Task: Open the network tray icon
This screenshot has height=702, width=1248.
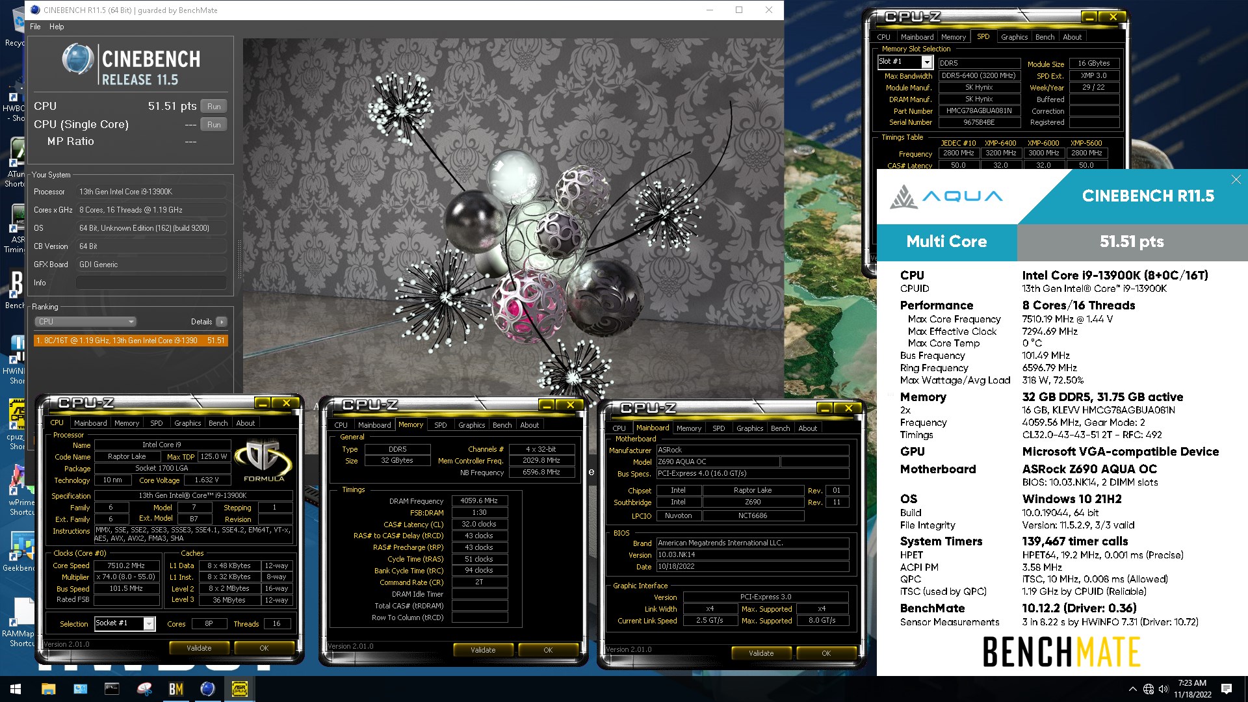Action: [1149, 689]
